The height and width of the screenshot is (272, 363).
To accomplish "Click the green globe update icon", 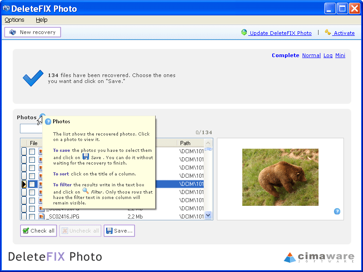I will point(244,32).
